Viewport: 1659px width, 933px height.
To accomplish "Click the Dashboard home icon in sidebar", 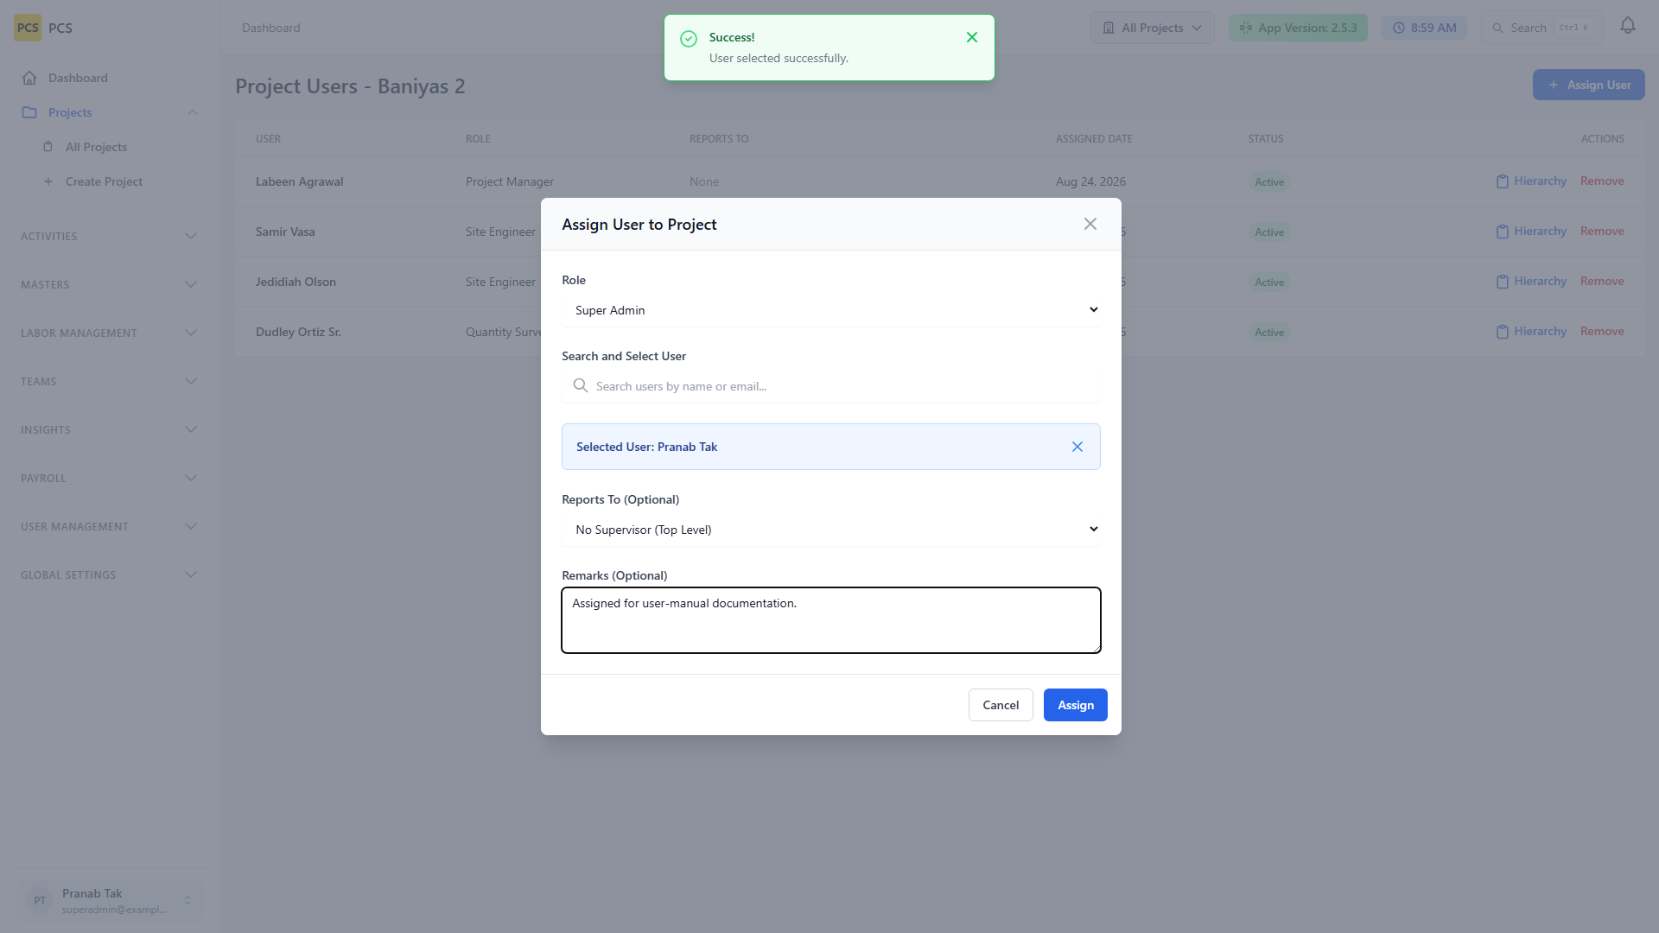I will pyautogui.click(x=29, y=78).
